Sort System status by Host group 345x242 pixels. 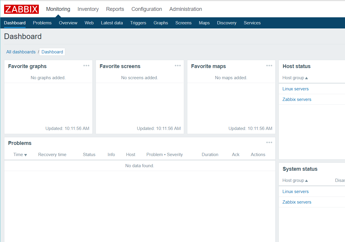(x=295, y=180)
